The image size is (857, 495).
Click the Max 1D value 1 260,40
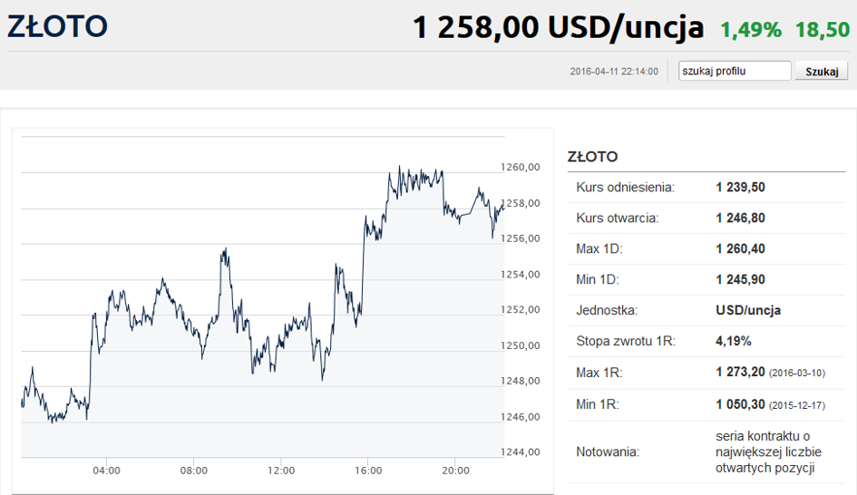click(740, 248)
